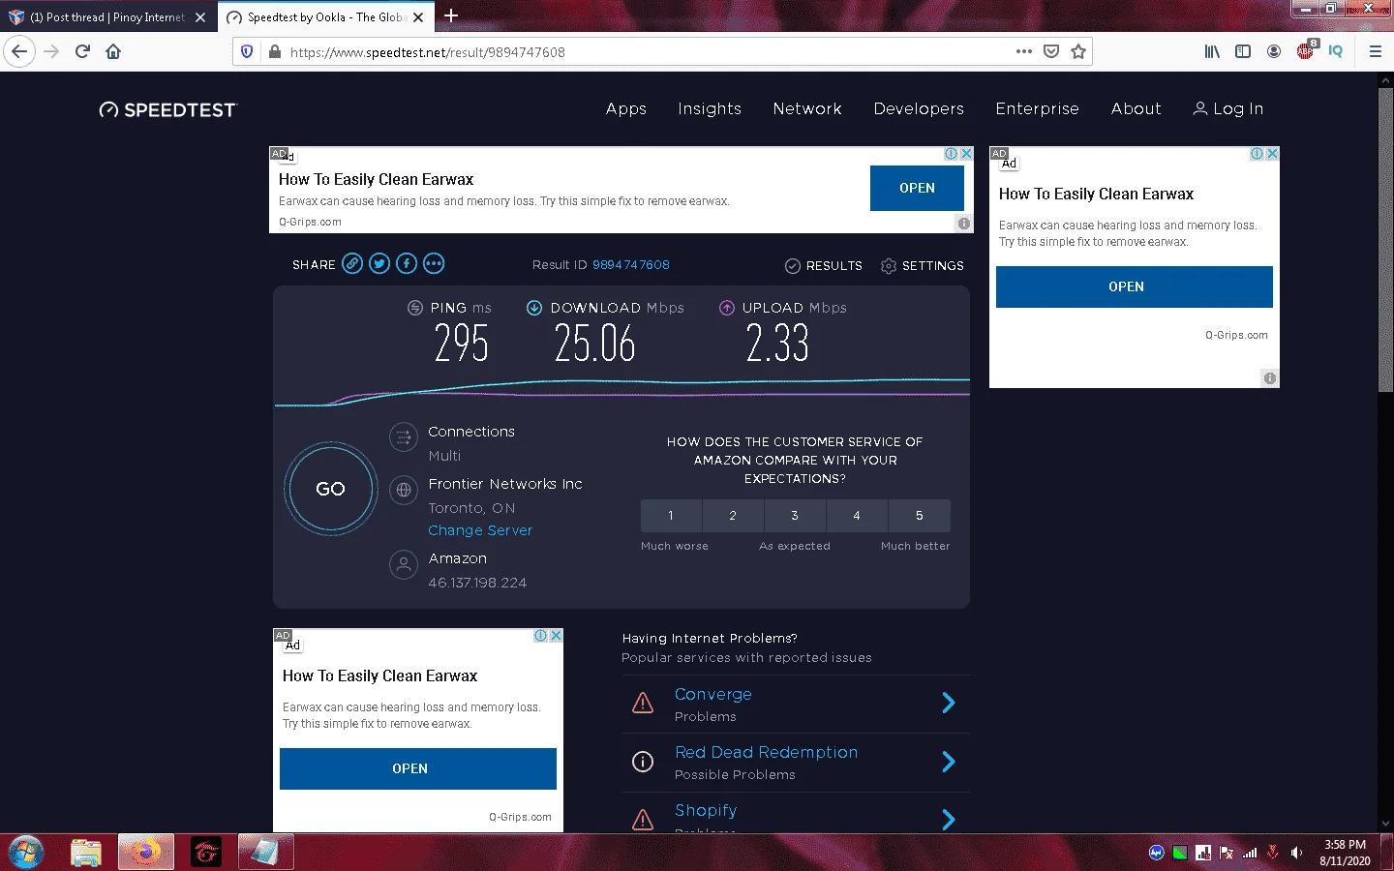Screen dimensions: 1394x871
Task: Switch to the Pinoy Internet Post thread tab
Action: click(x=106, y=17)
